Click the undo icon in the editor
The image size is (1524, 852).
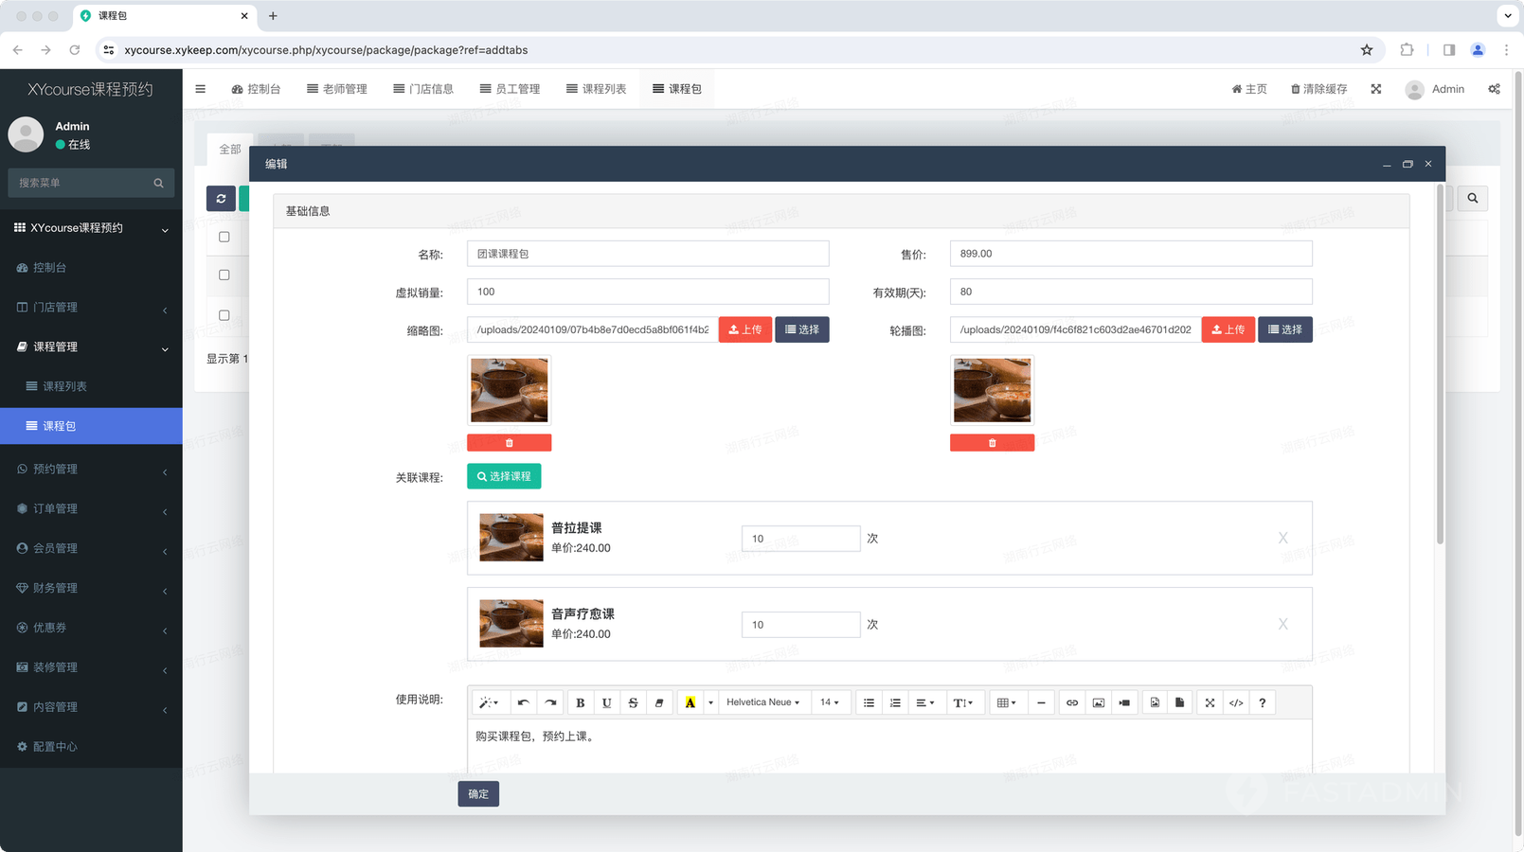(x=523, y=702)
